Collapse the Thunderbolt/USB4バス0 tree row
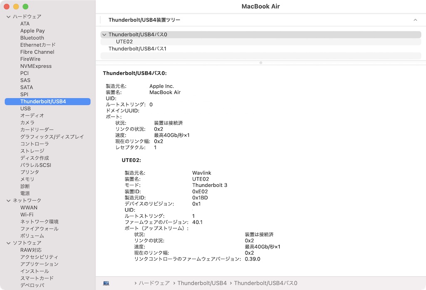 [104, 35]
